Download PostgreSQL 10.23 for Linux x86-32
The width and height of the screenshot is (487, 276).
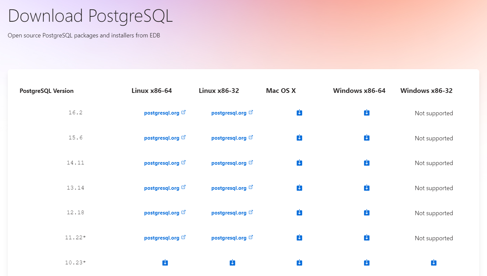[x=232, y=263]
